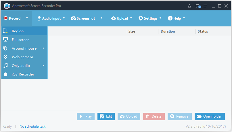Viewport: 232px width, 132px height.
Task: Expand the Help dropdown arrow
Action: (184, 18)
